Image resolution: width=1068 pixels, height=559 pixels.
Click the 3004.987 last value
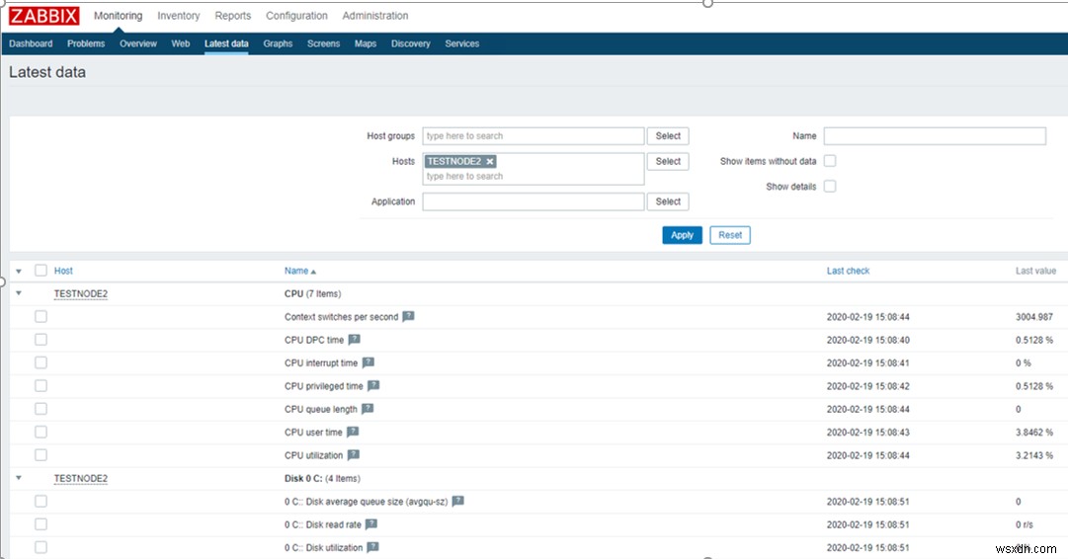click(1034, 317)
